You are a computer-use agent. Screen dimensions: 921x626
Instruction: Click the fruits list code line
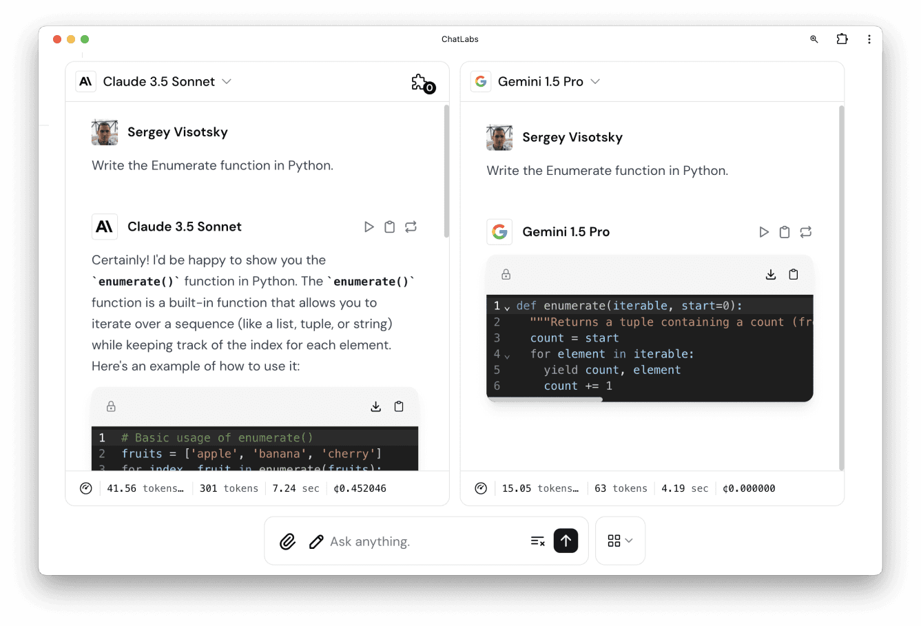tap(251, 454)
